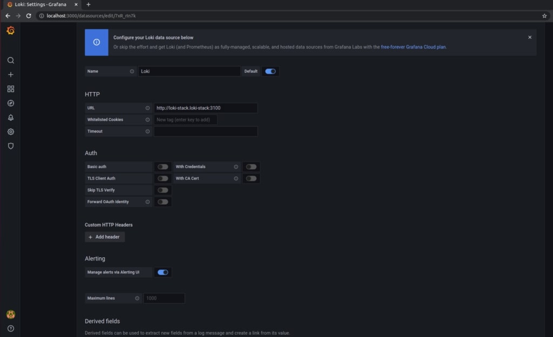
Task: Open the Server Admin shield icon
Action: (10, 146)
